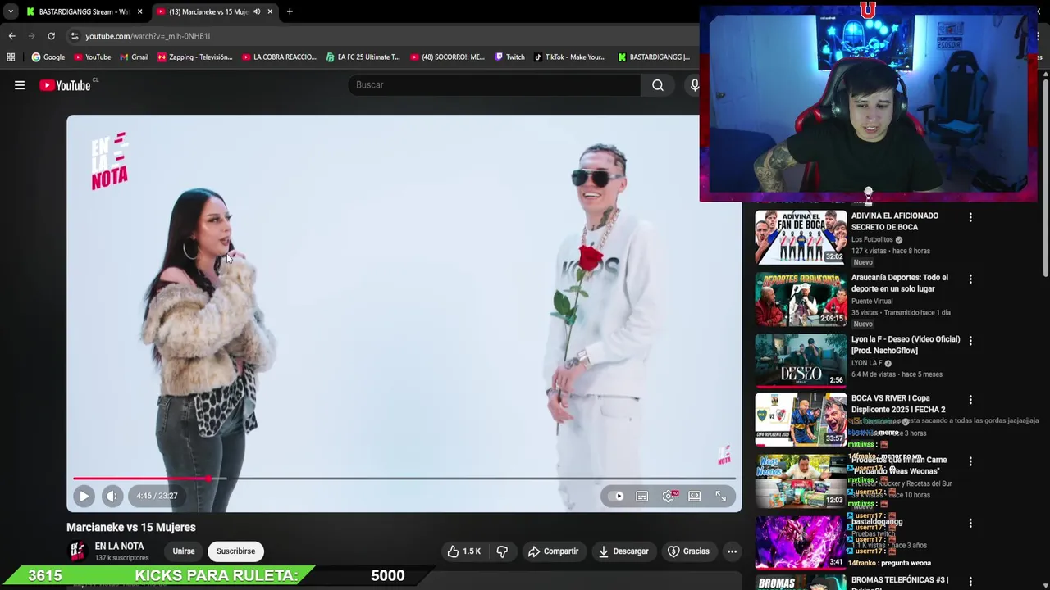Switch to theater mode
Screen dimensions: 1050x590
pos(695,496)
